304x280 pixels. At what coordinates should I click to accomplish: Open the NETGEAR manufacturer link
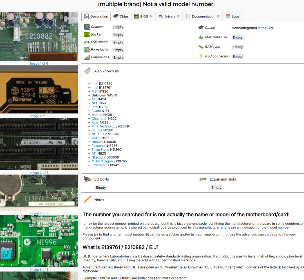click(x=99, y=134)
